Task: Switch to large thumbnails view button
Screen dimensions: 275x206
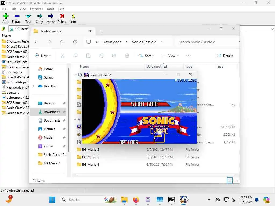Action: pos(236,180)
